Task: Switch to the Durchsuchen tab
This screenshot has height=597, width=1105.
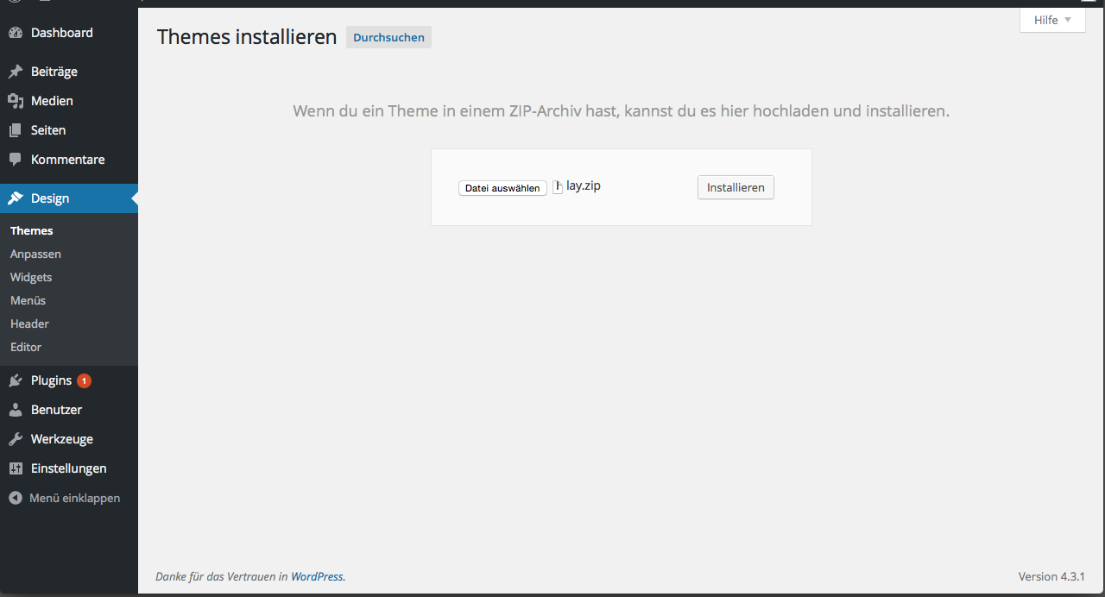Action: tap(388, 37)
